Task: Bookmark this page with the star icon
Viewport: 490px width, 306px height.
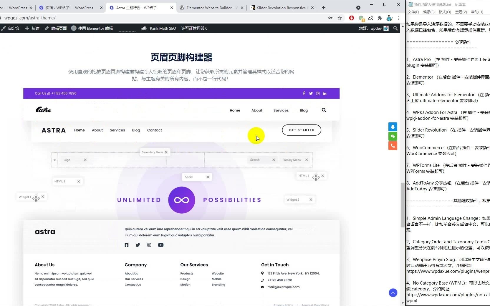Action: (340, 18)
